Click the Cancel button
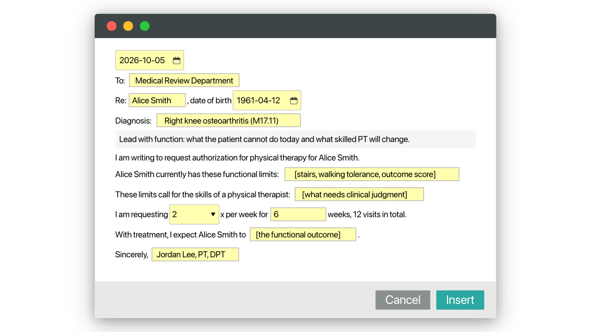This screenshot has width=591, height=332. tap(403, 300)
